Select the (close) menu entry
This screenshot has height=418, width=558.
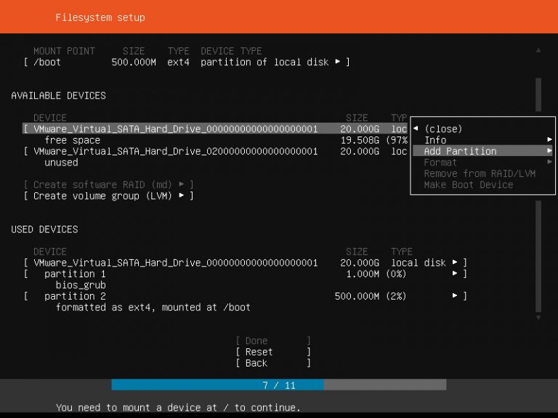click(443, 128)
